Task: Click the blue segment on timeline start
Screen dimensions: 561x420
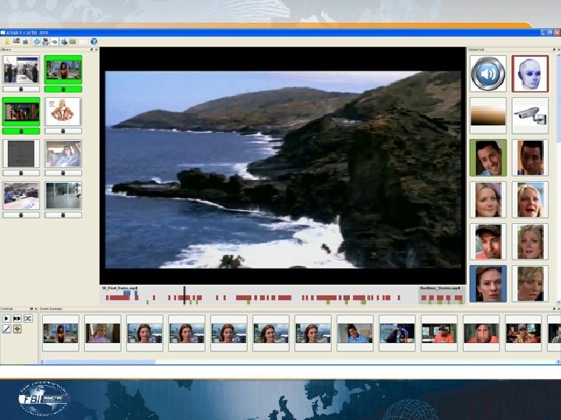Action: click(x=127, y=293)
